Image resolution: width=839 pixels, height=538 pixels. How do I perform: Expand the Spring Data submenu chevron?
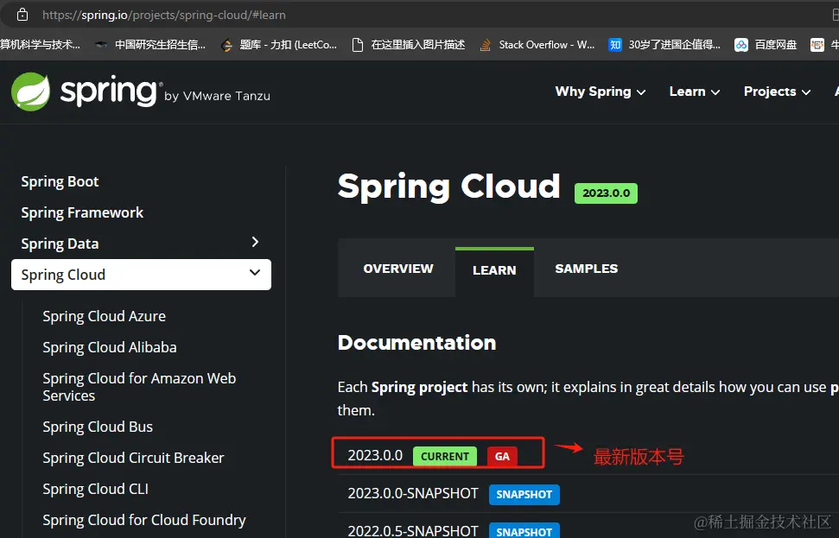click(255, 243)
